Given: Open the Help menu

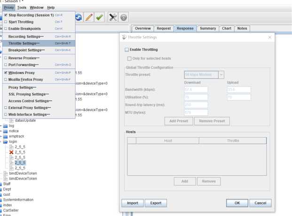Looking at the screenshot, I should [51, 8].
